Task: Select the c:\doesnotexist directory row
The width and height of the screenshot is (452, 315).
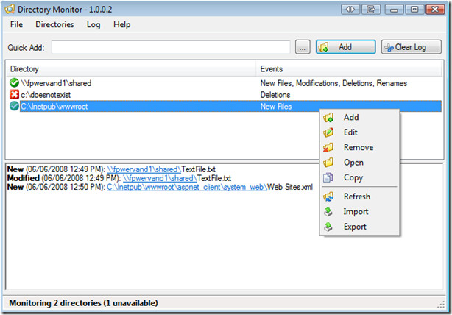Action: (225, 94)
